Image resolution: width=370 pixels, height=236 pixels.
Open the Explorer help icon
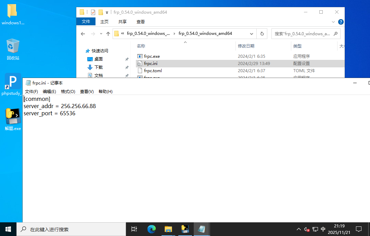point(341,22)
